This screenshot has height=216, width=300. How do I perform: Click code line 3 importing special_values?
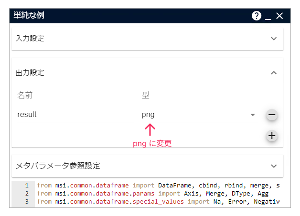pyautogui.click(x=159, y=202)
